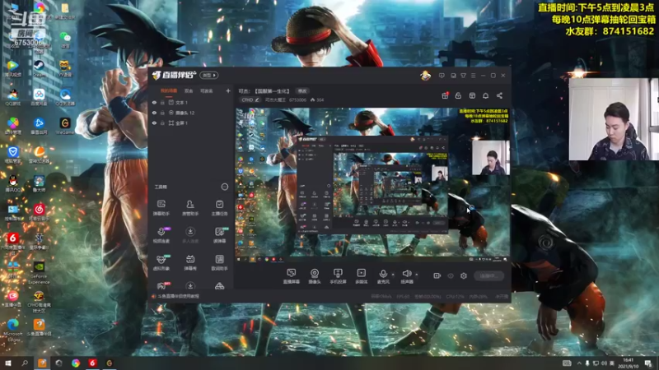659x370 pixels.
Task: Mute the 麦克风 microphone
Action: pos(383,276)
